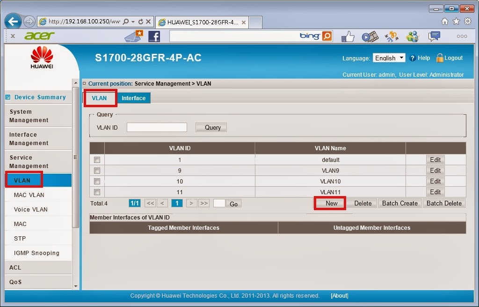Click the film reel icon in toolbar
The height and width of the screenshot is (307, 479).
(x=371, y=36)
